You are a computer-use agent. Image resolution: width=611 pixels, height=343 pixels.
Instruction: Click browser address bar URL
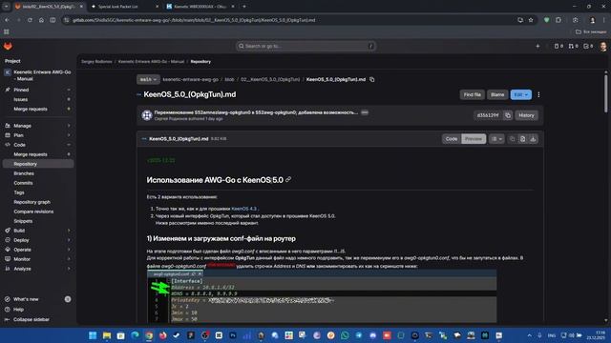click(x=194, y=20)
